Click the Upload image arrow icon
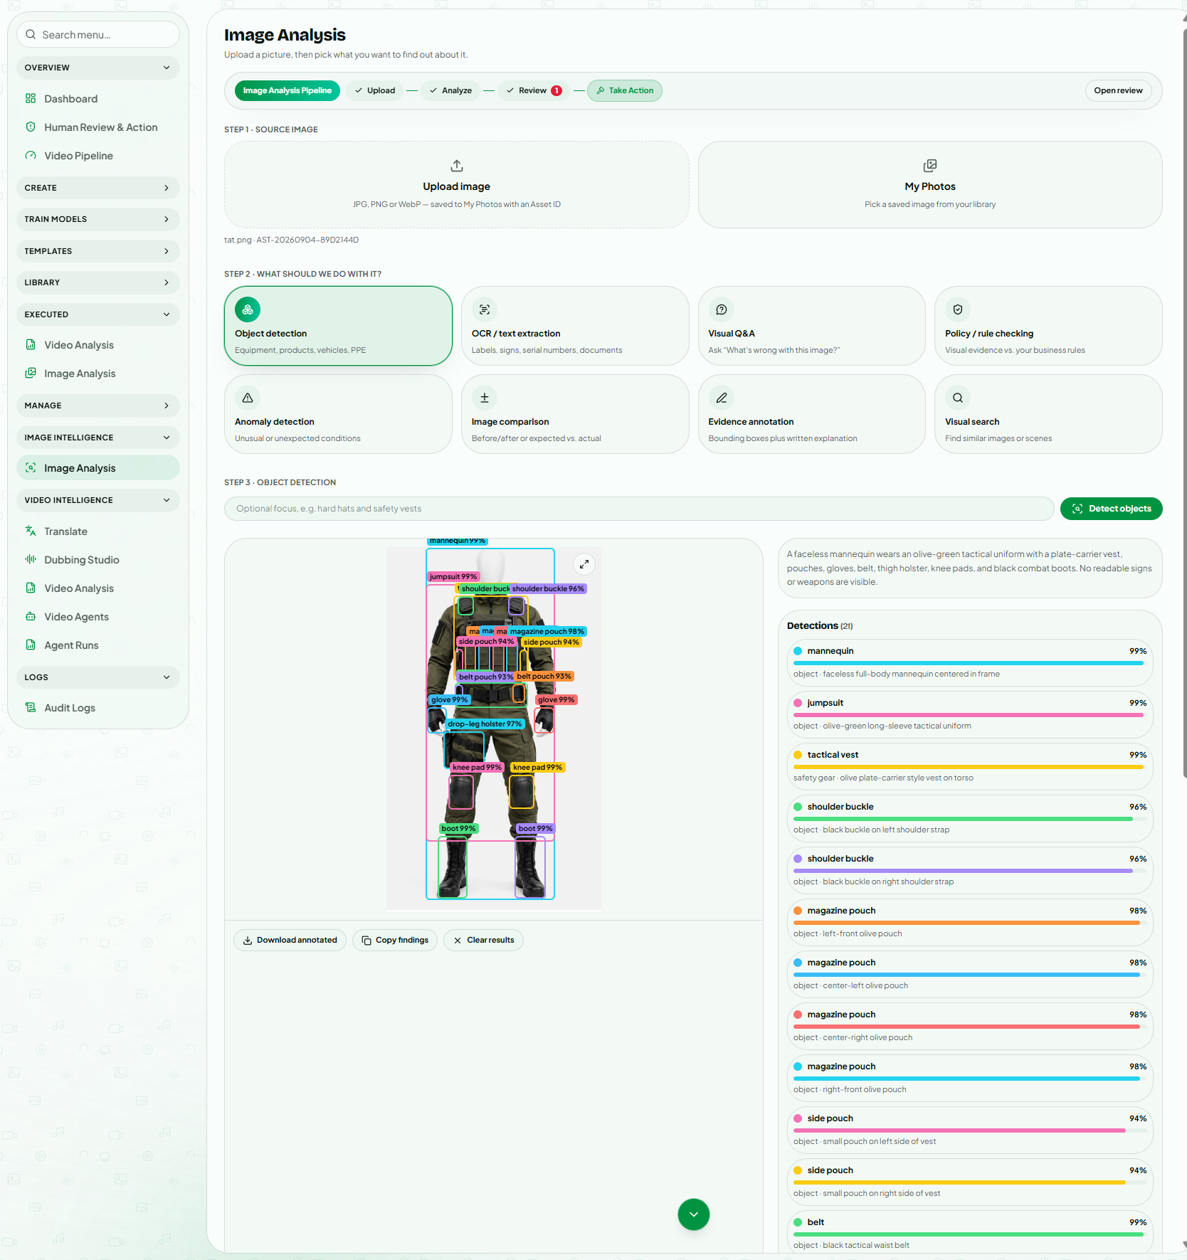 [x=457, y=166]
